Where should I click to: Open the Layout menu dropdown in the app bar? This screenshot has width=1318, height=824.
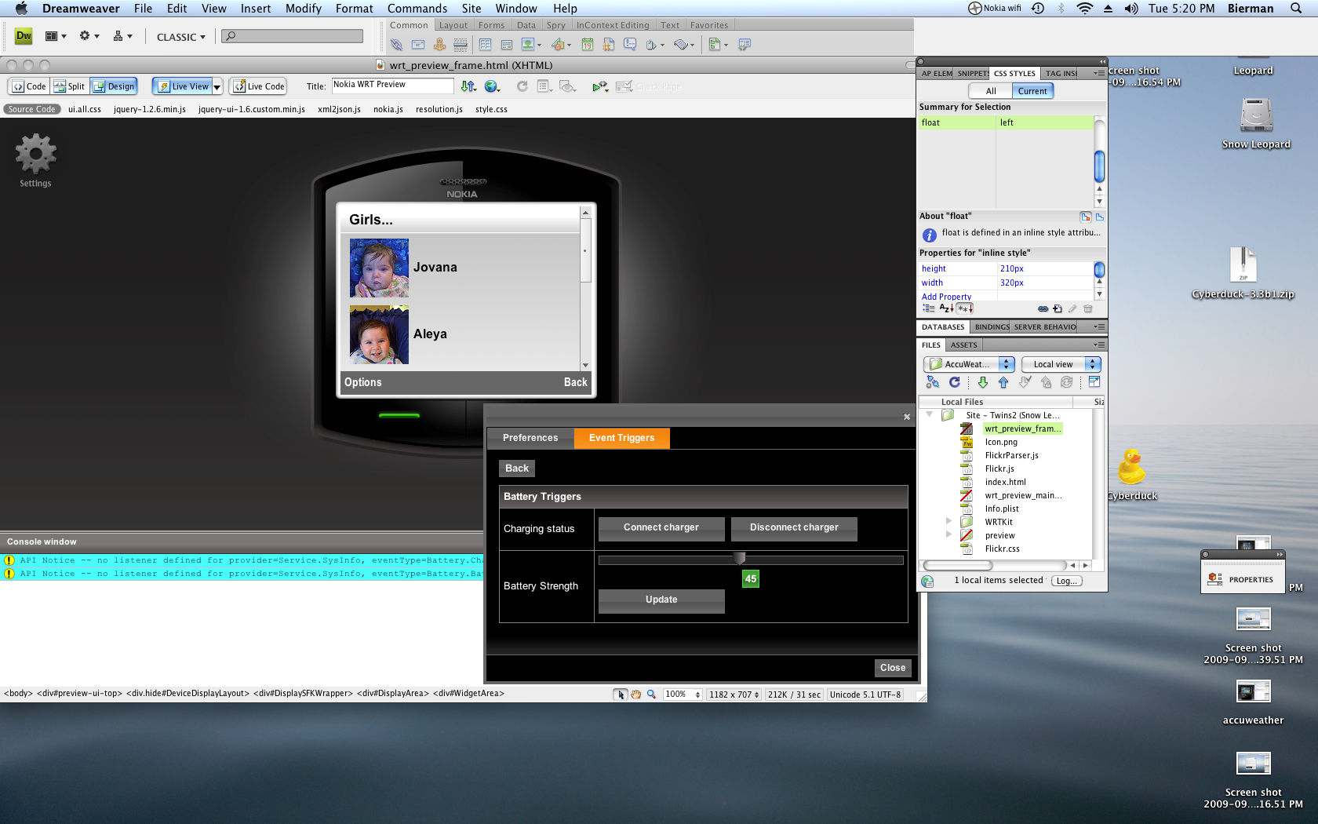56,36
